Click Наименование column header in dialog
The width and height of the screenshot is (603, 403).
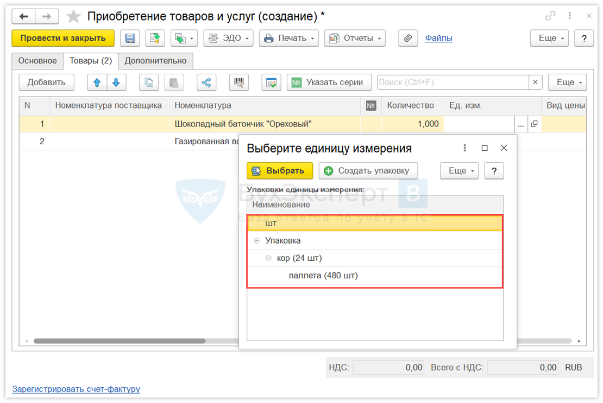click(375, 204)
